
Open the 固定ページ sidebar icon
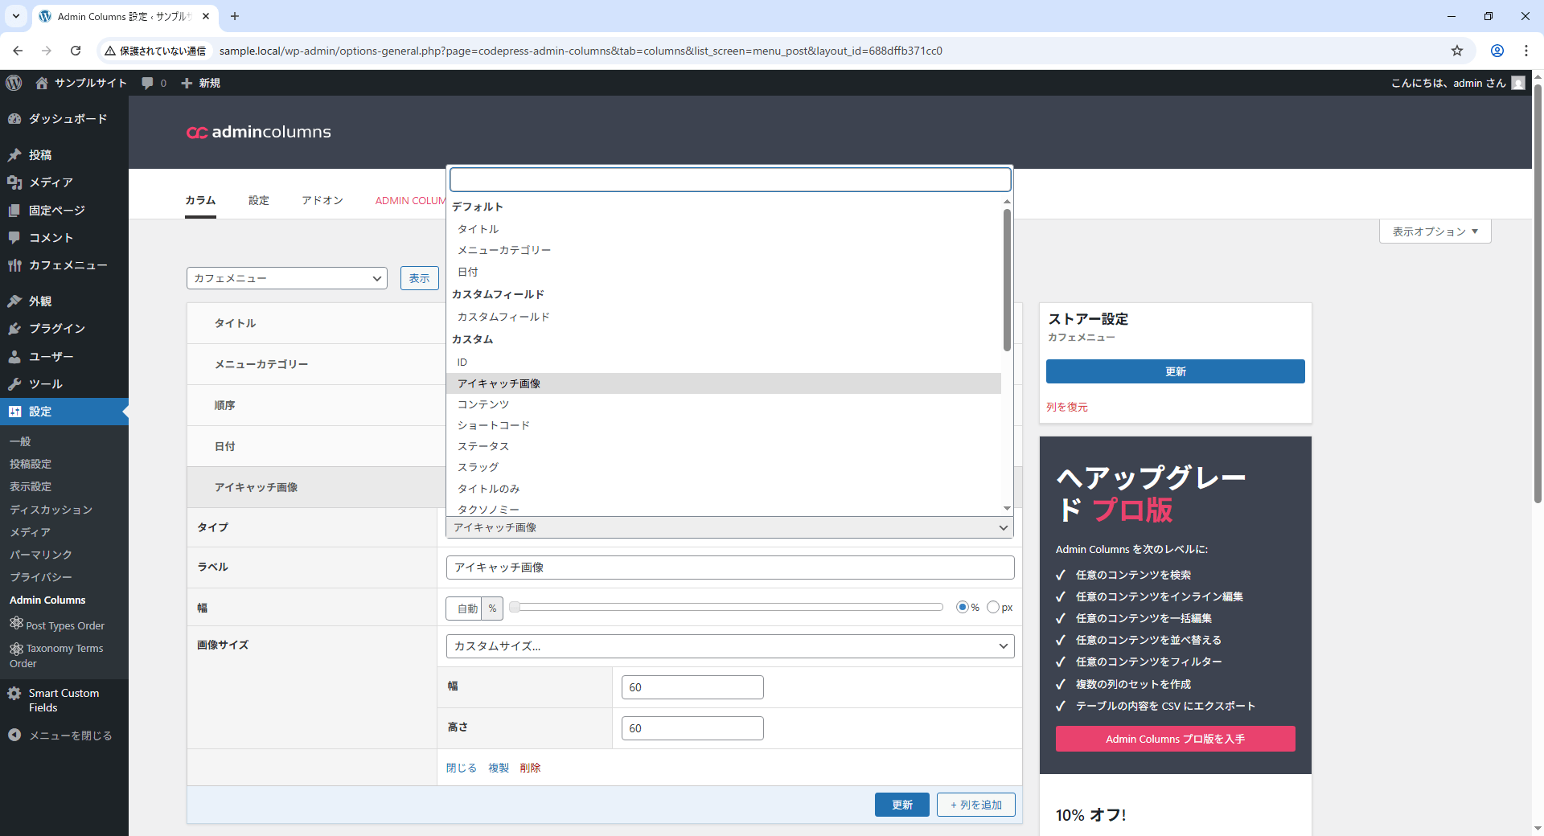pyautogui.click(x=14, y=211)
